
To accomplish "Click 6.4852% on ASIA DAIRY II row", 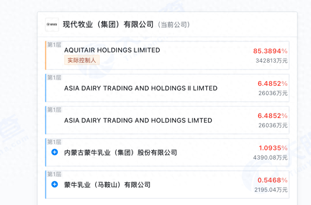I will [x=273, y=84].
